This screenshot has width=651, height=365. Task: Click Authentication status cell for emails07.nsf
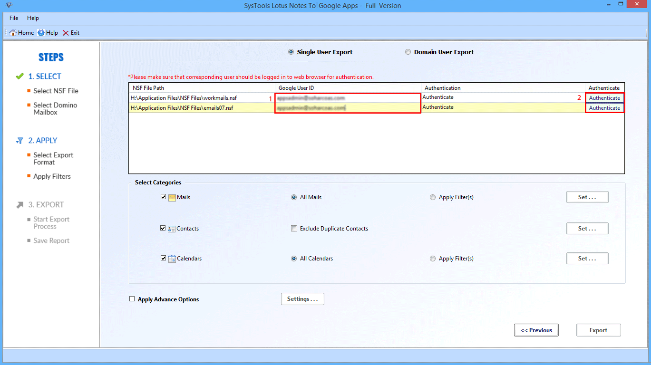pyautogui.click(x=503, y=107)
